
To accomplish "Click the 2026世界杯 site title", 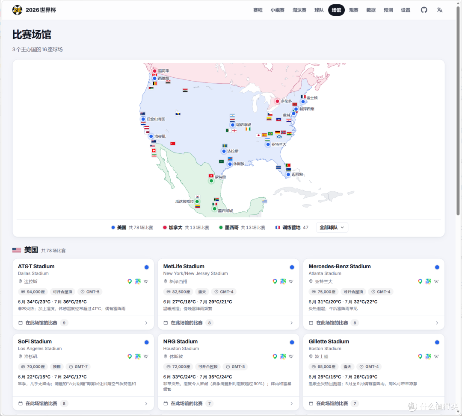I will tap(41, 10).
